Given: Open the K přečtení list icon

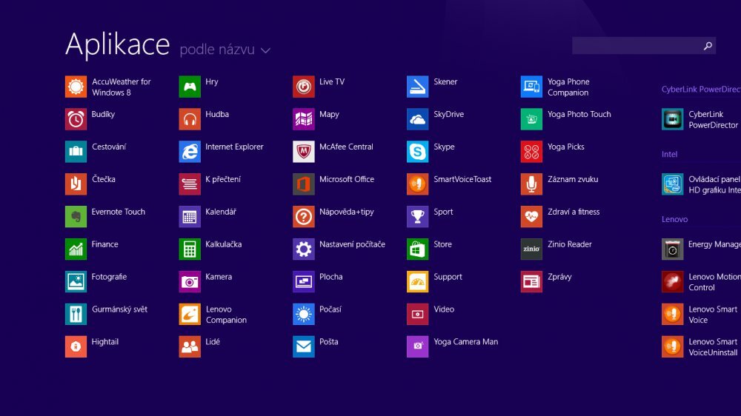Looking at the screenshot, I should (190, 184).
